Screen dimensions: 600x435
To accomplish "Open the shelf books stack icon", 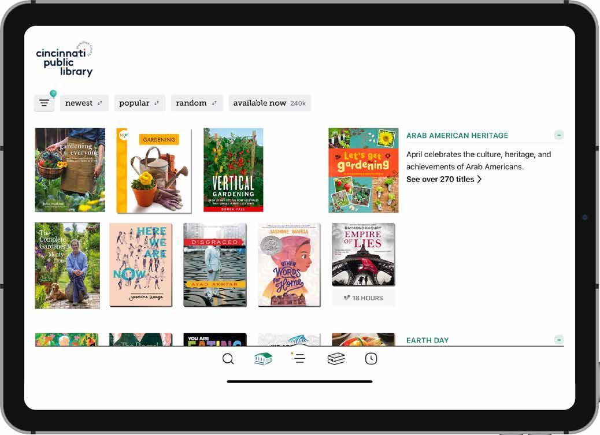I will [336, 359].
